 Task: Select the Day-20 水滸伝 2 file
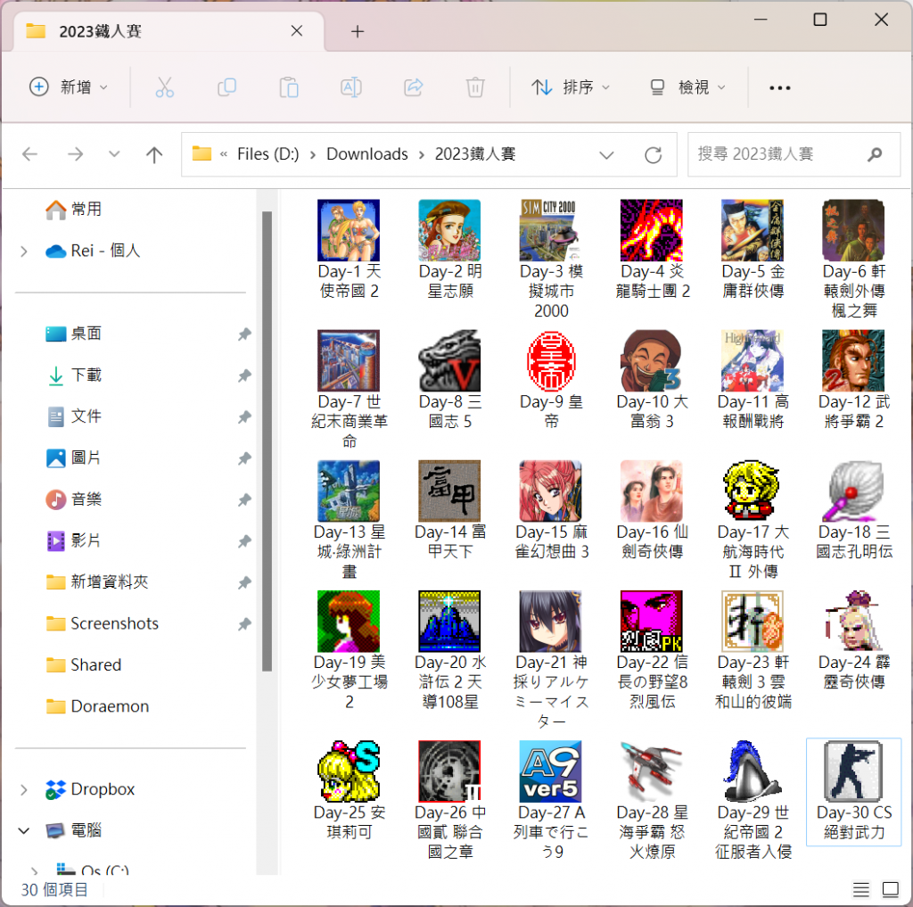click(x=449, y=650)
